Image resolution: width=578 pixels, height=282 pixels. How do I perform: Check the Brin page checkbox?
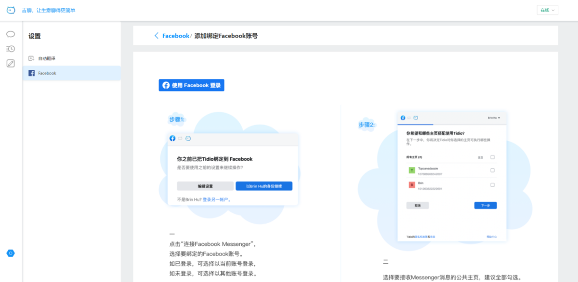492,185
